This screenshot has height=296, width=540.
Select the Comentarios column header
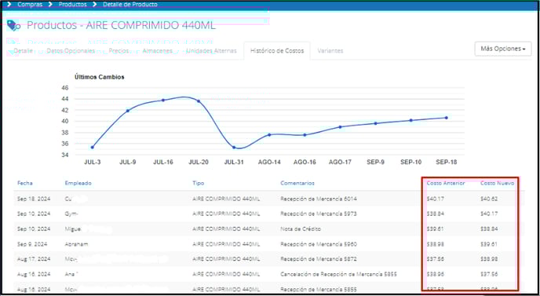click(x=297, y=183)
